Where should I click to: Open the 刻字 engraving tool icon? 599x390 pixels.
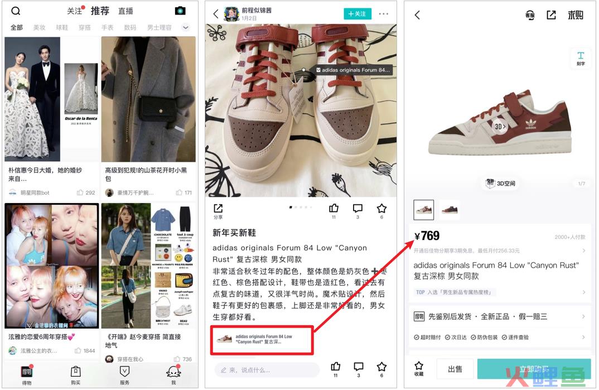coord(581,59)
